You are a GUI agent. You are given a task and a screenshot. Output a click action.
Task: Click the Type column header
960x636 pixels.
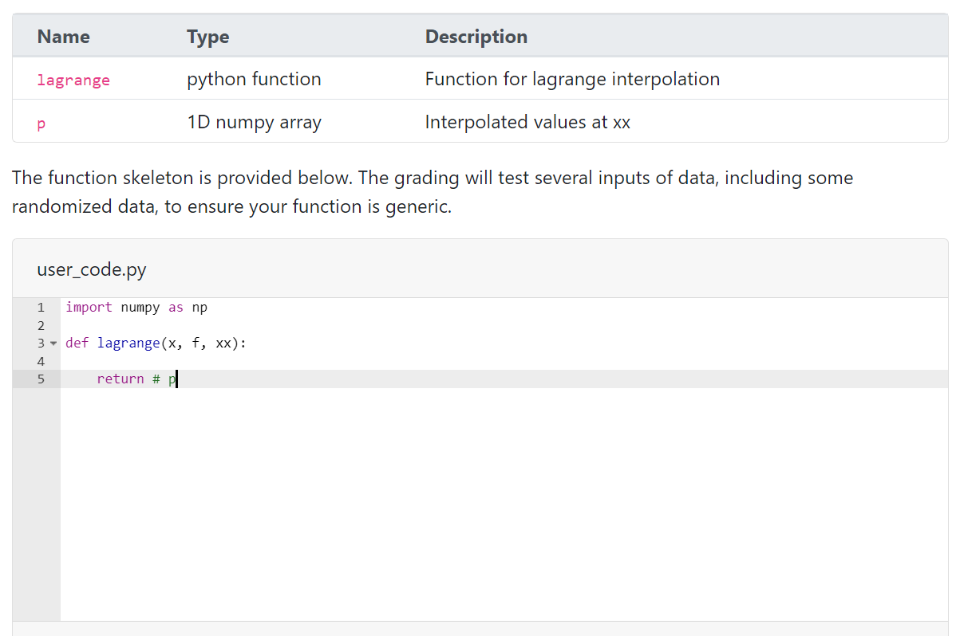tap(208, 37)
